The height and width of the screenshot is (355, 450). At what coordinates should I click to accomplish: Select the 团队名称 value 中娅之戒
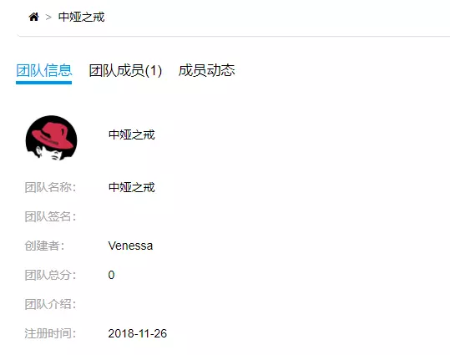coord(132,187)
